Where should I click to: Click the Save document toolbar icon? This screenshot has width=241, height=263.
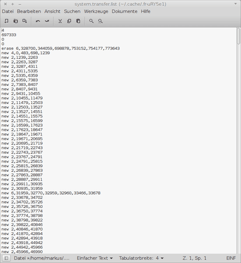tap(25, 21)
